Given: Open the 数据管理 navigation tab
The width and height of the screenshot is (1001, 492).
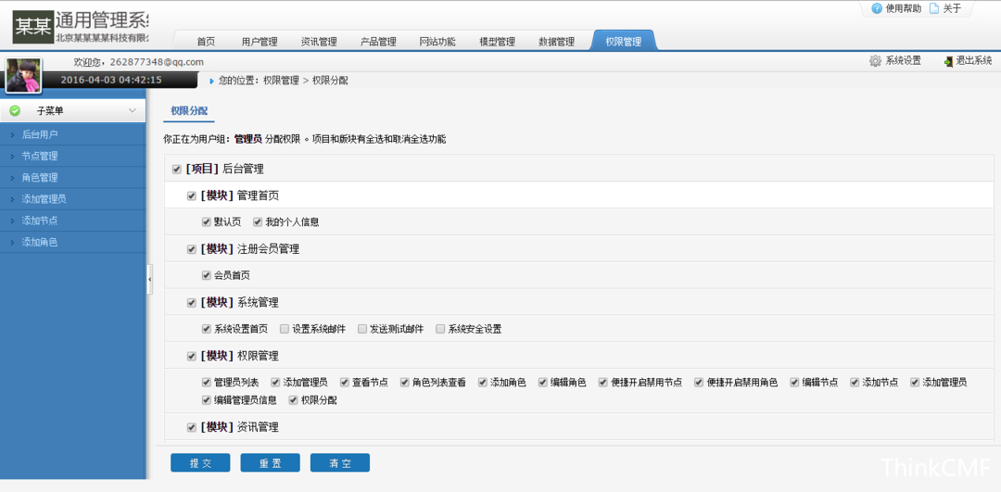Looking at the screenshot, I should pyautogui.click(x=557, y=42).
